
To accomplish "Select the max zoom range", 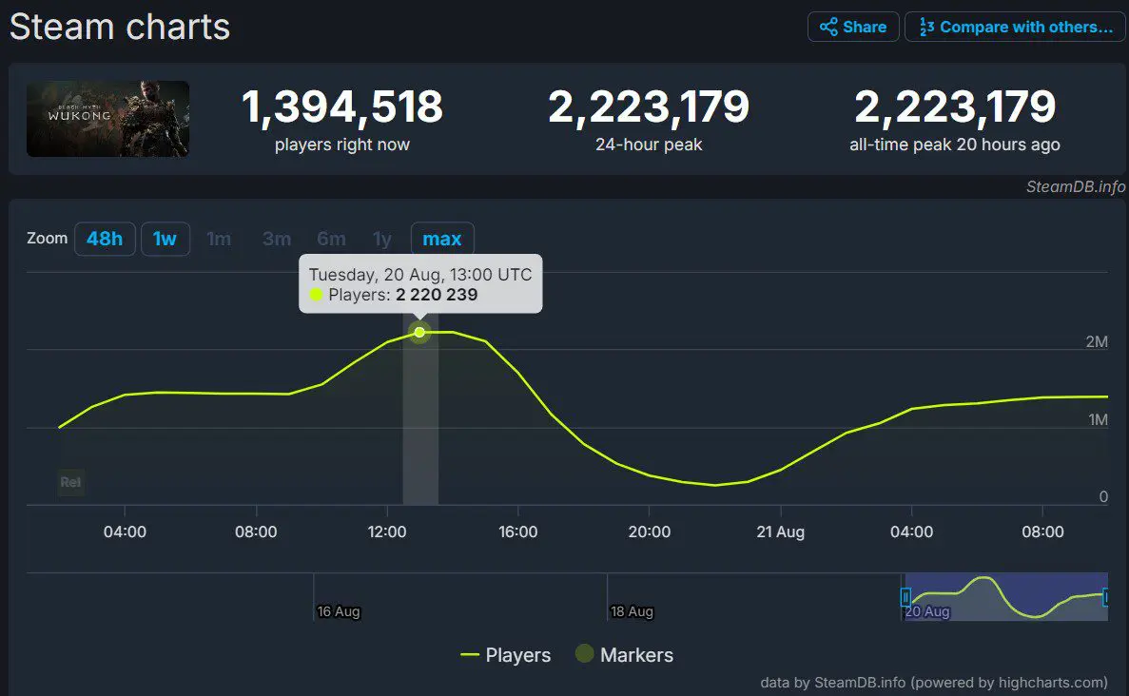I will (442, 239).
